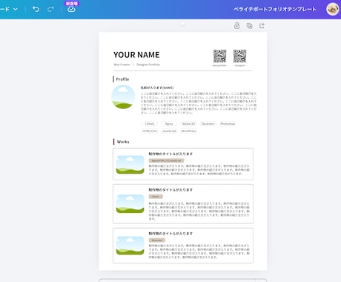The width and height of the screenshot is (341, 282).
Task: Click the redo arrow icon
Action: tap(50, 9)
